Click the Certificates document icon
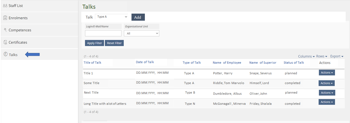The height and width of the screenshot is (123, 350). (5, 42)
